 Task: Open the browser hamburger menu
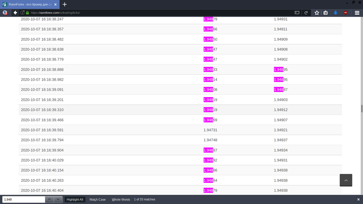pyautogui.click(x=357, y=13)
